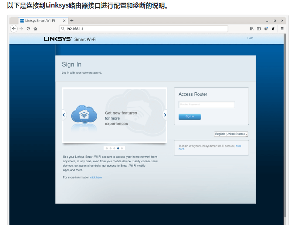Maximize the browser window
The height and width of the screenshot is (225, 295).
tap(275, 21)
